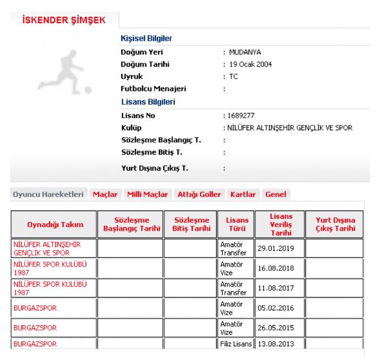The height and width of the screenshot is (356, 380).
Task: Click the Lisans Veriliş Tarihi column header
Action: pyautogui.click(x=281, y=224)
